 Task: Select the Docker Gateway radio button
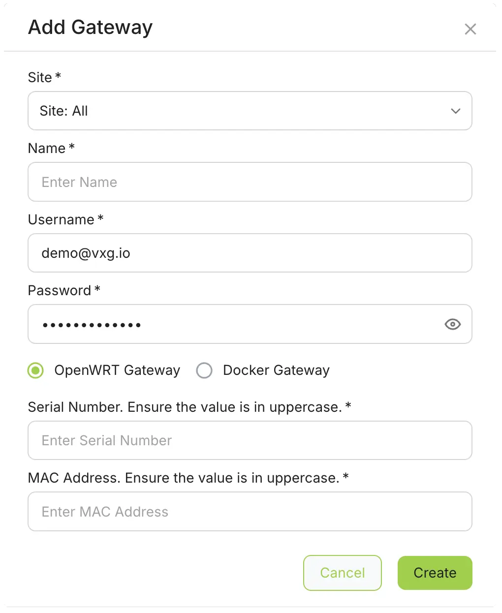(204, 370)
